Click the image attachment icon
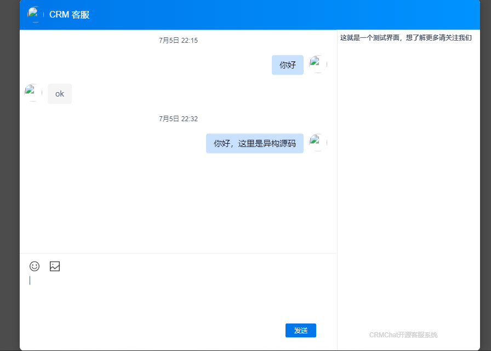The width and height of the screenshot is (491, 351). (54, 266)
